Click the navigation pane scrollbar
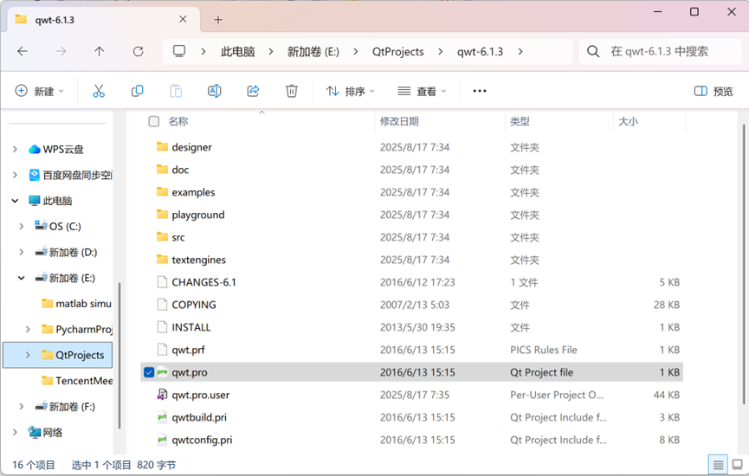Viewport: 749px width, 476px height. point(119,355)
